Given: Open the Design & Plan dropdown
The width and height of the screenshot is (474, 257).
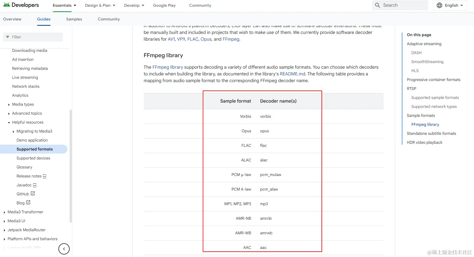Looking at the screenshot, I should coord(100,5).
